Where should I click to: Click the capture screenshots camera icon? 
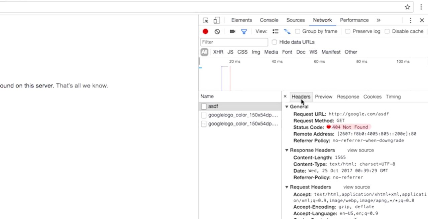coord(232,31)
